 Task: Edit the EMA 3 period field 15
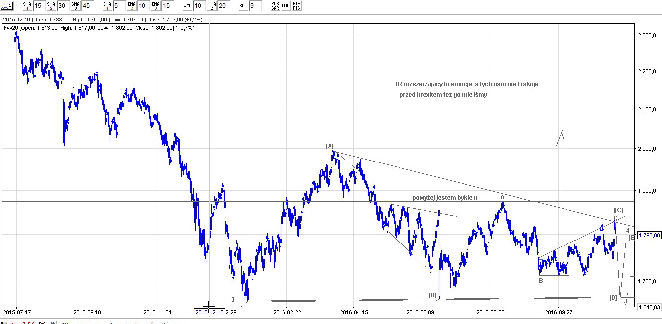pos(168,6)
